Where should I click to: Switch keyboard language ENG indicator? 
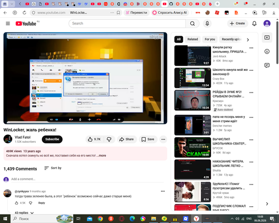249,219
